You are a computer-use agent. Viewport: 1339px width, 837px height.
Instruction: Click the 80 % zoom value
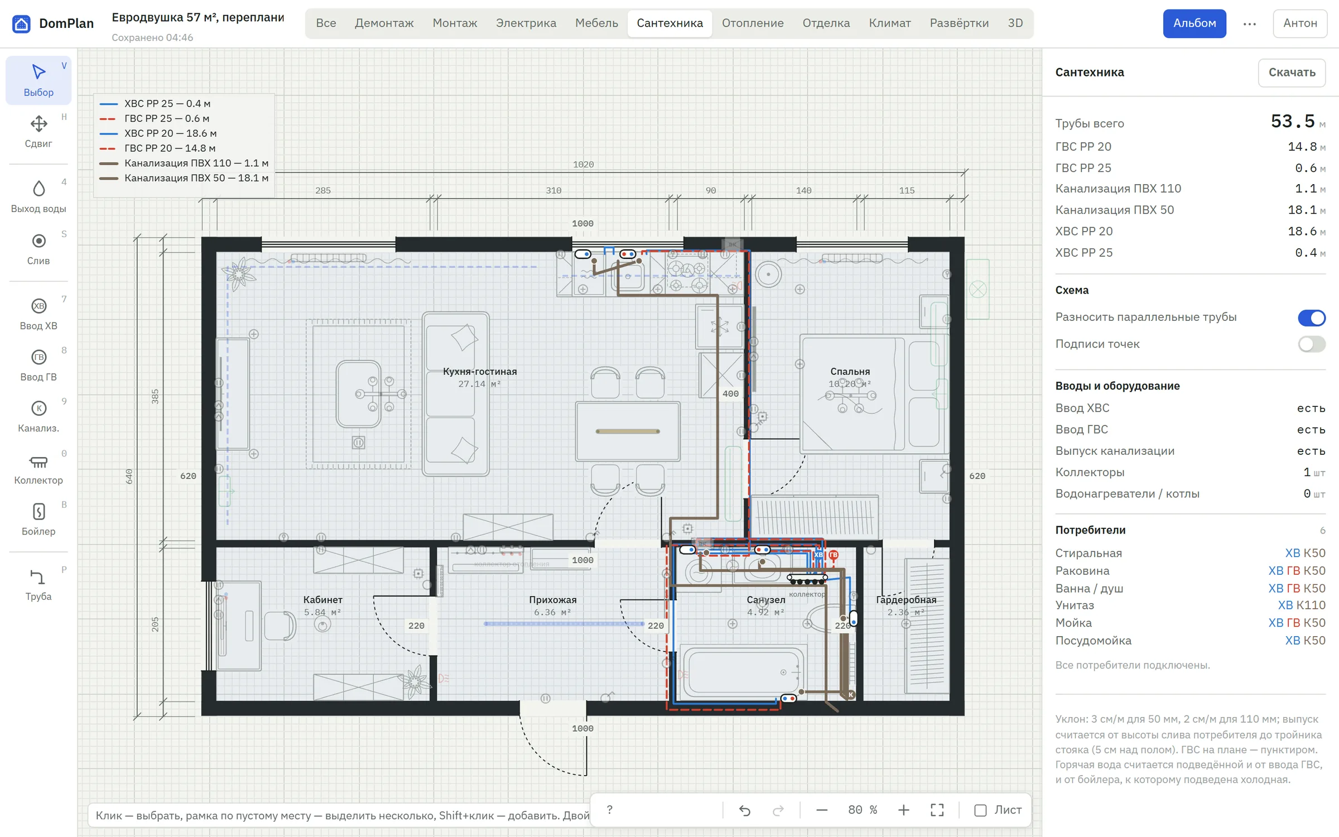pyautogui.click(x=863, y=810)
